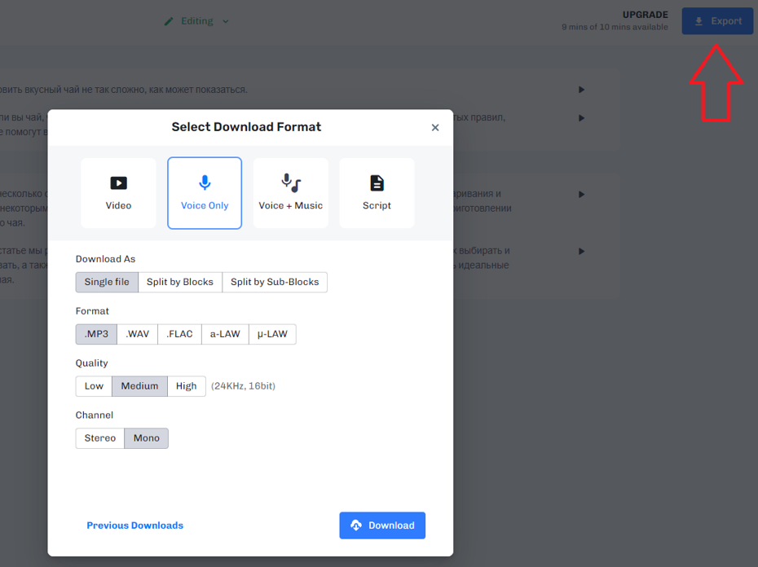Close the Select Download Format dialog
Image resolution: width=758 pixels, height=567 pixels.
coord(435,128)
